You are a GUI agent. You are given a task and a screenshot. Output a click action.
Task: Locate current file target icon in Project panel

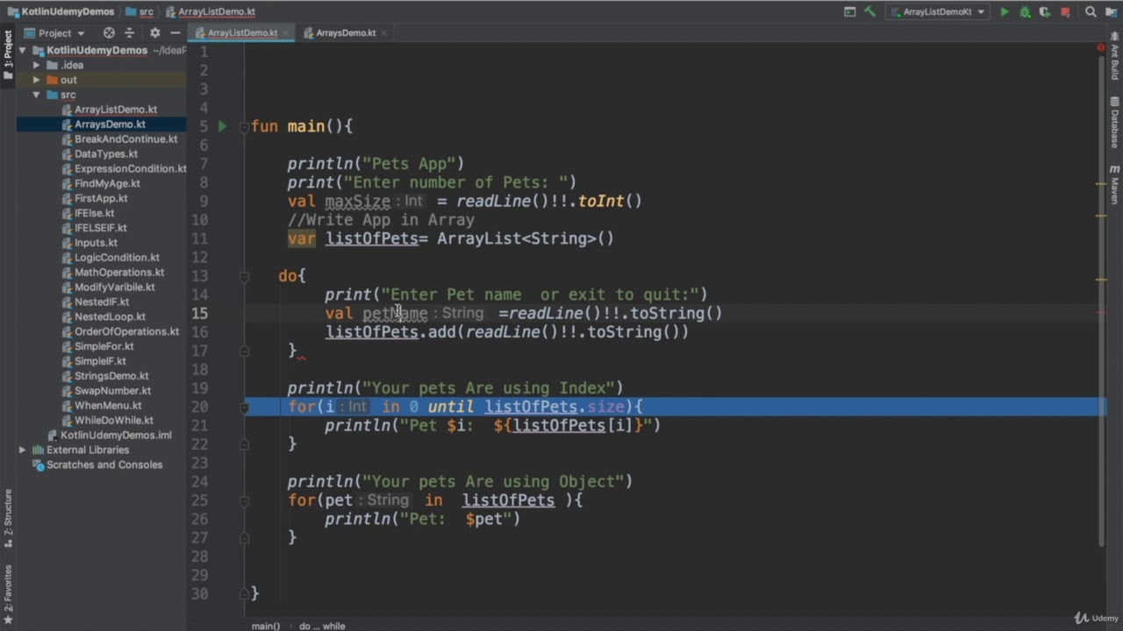click(x=109, y=33)
